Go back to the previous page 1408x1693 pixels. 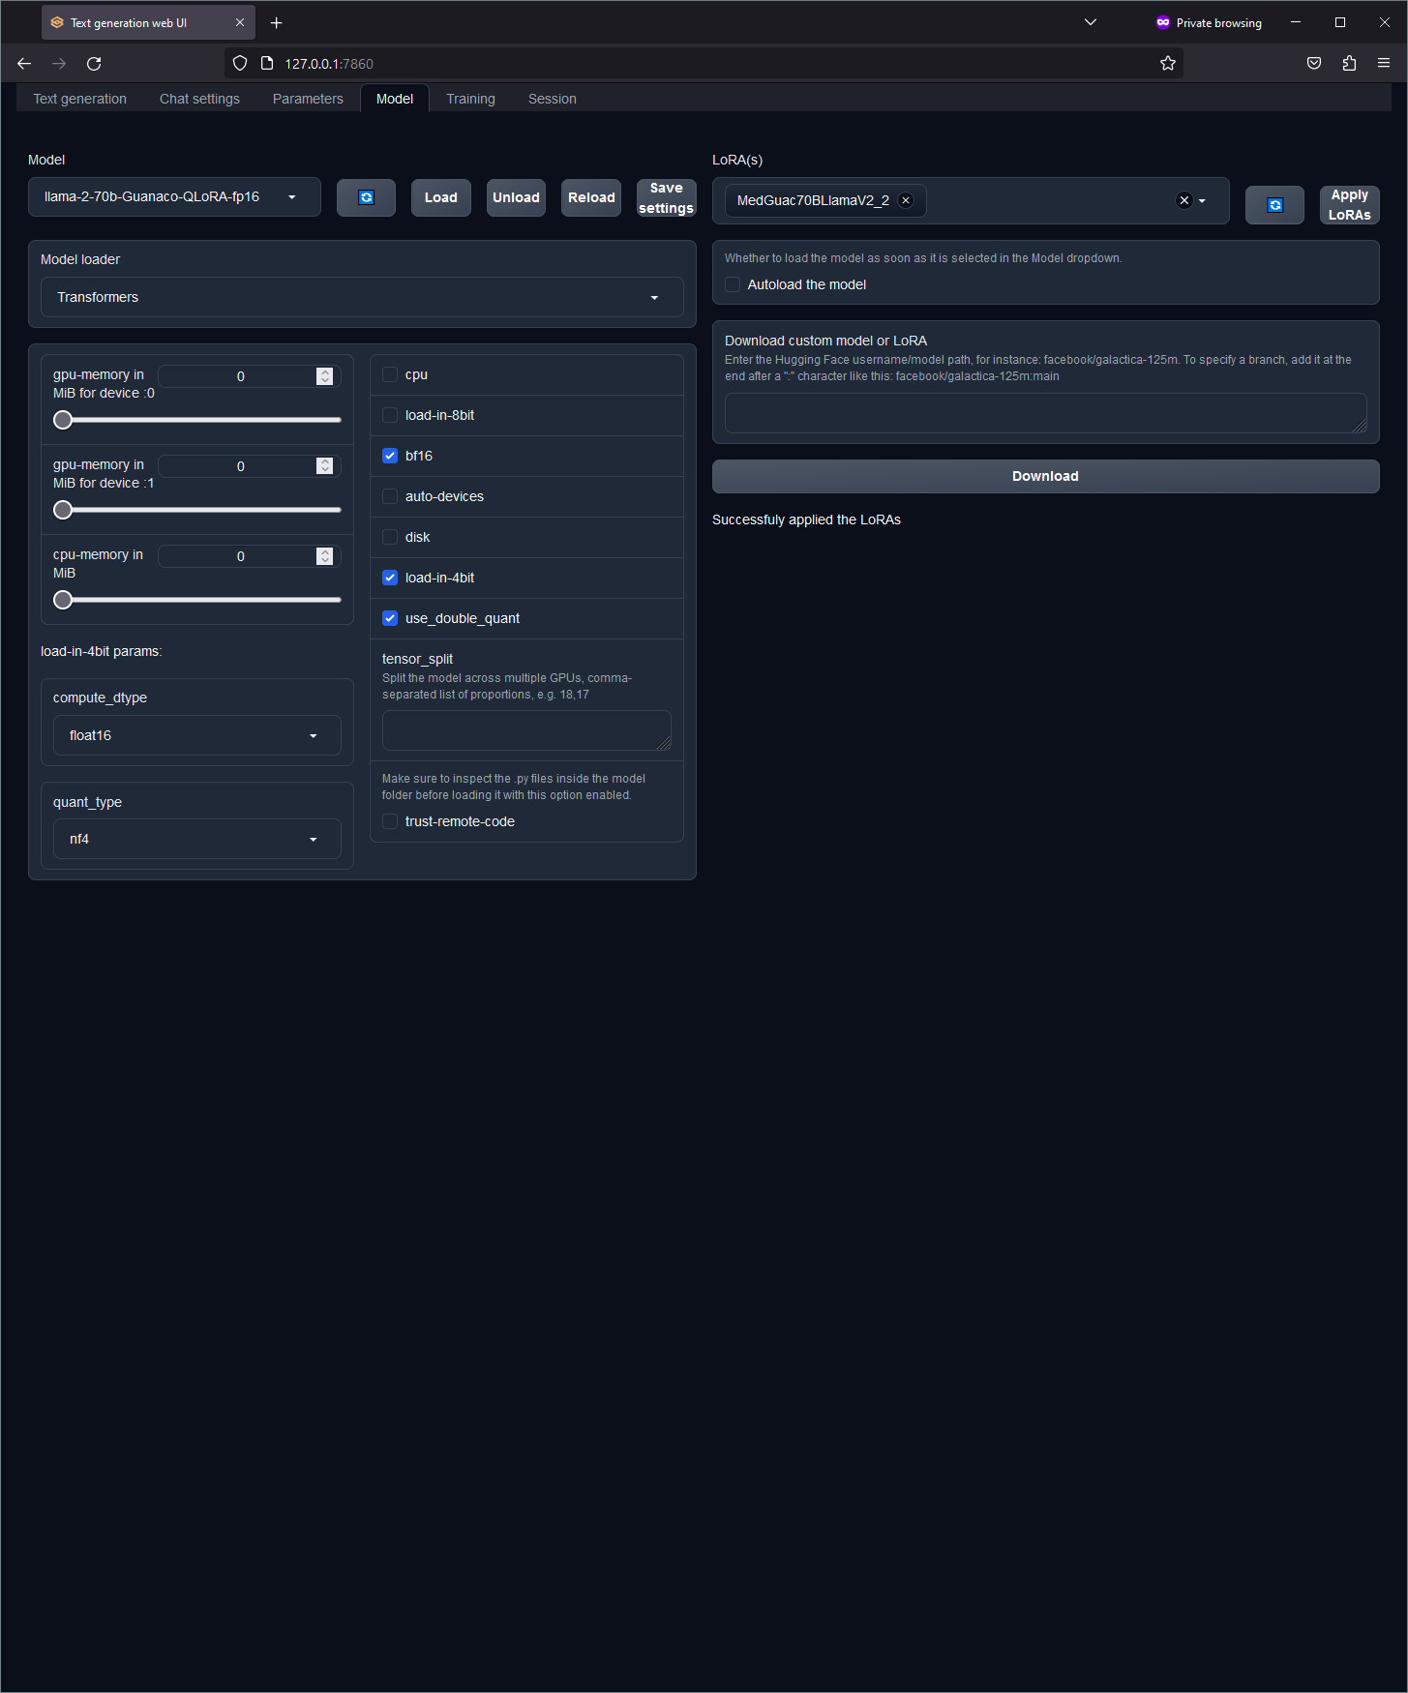click(24, 64)
